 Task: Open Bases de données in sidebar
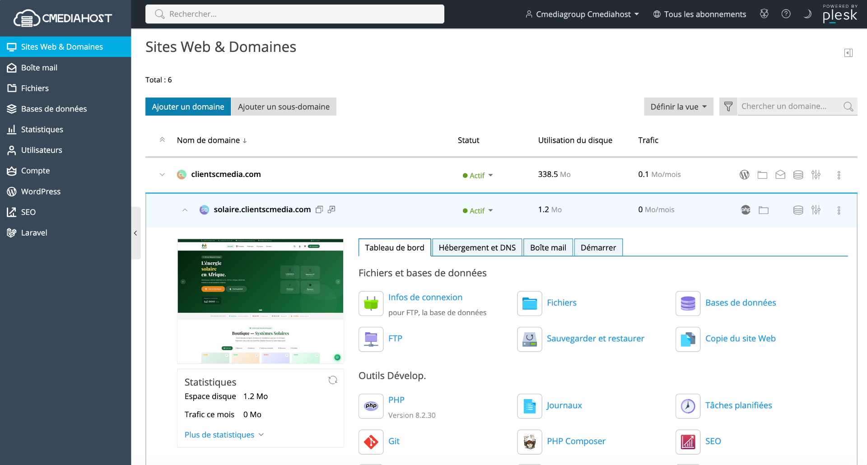(x=65, y=109)
